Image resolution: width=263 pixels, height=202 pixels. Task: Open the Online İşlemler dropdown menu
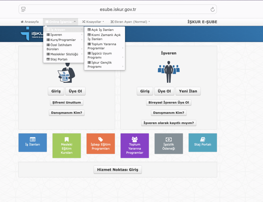pos(61,22)
